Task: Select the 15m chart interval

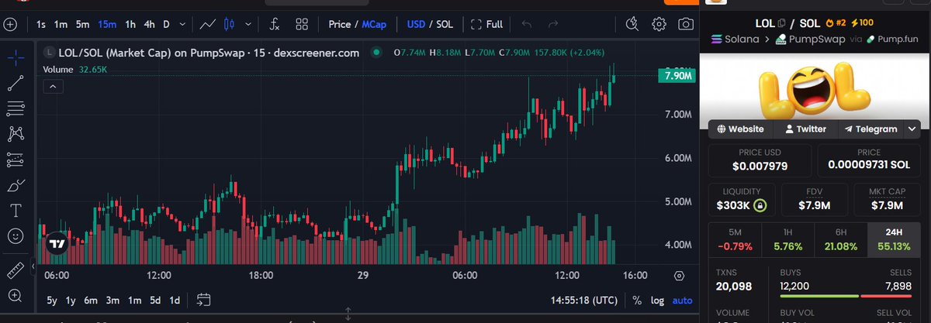Action: [x=107, y=24]
